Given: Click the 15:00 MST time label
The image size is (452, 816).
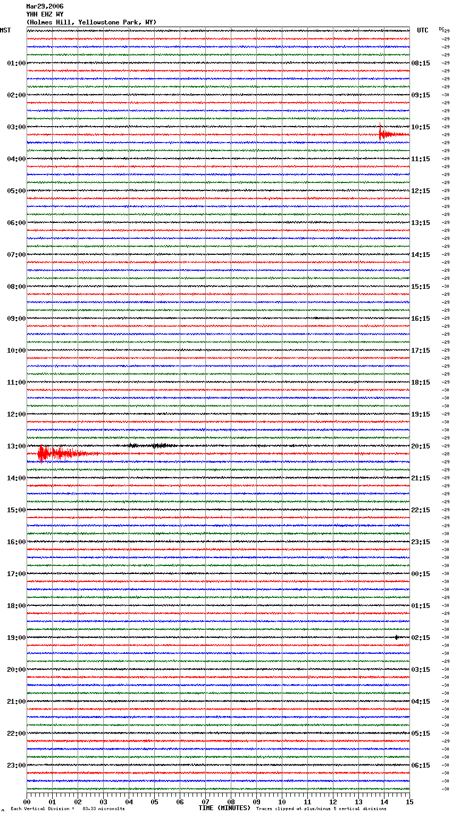Looking at the screenshot, I should 16,510.
